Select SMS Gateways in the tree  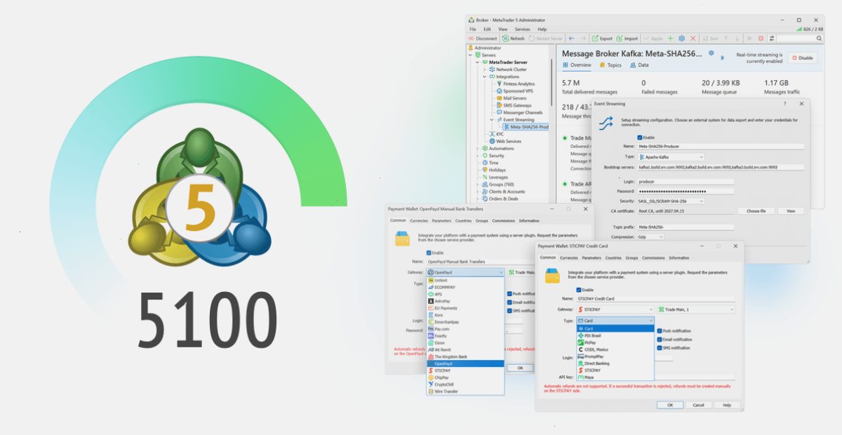[x=514, y=105]
